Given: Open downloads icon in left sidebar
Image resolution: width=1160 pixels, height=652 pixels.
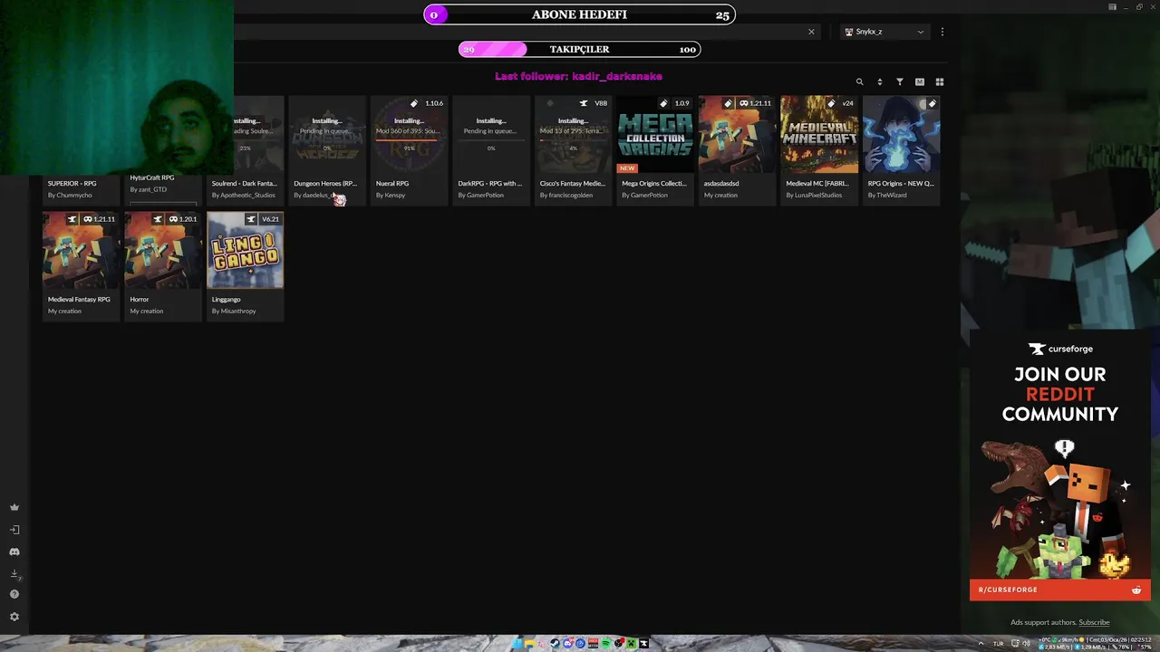Looking at the screenshot, I should click(14, 573).
